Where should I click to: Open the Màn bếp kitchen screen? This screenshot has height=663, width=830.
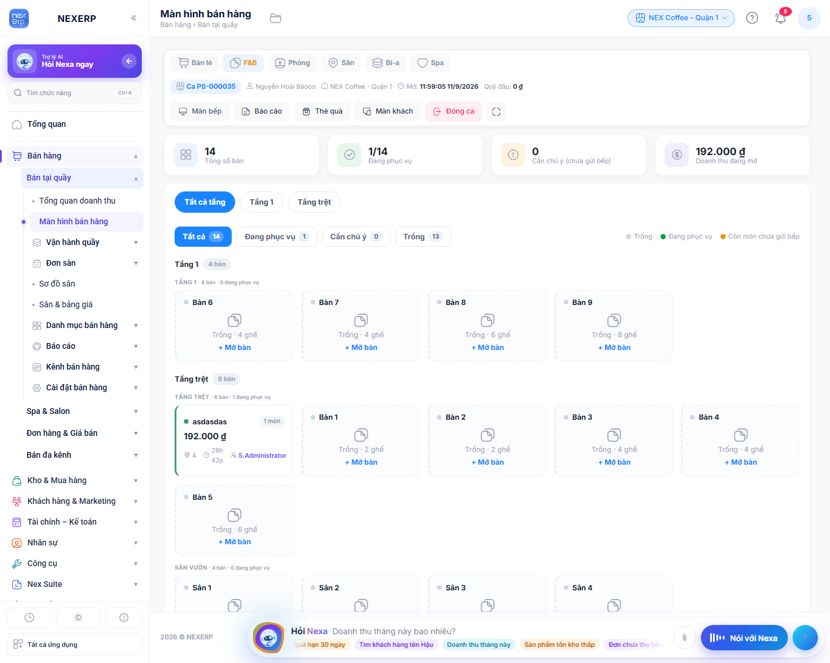200,111
